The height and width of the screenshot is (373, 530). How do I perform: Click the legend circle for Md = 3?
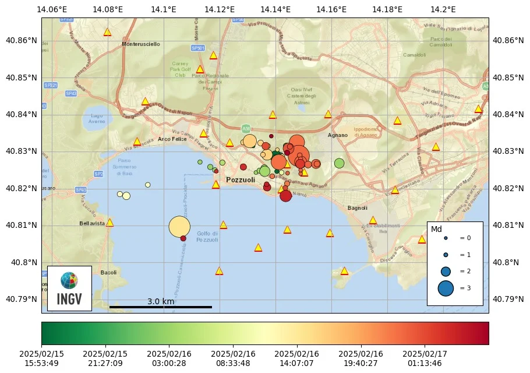pyautogui.click(x=446, y=288)
